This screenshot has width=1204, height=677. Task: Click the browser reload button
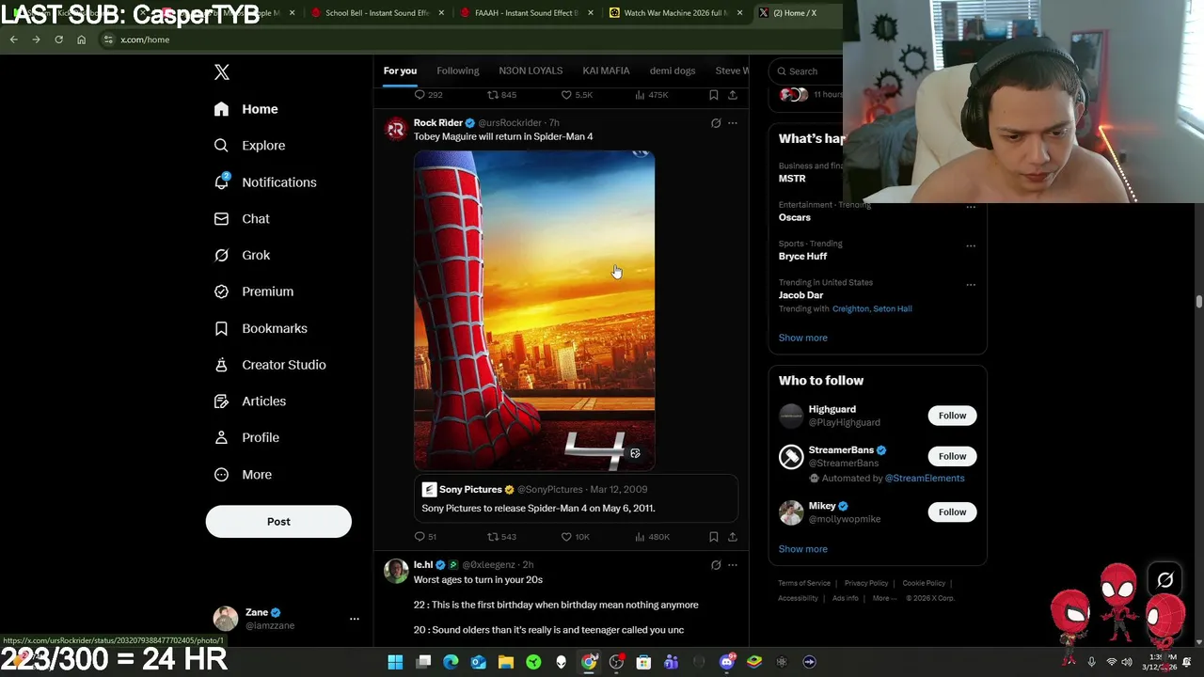(58, 39)
